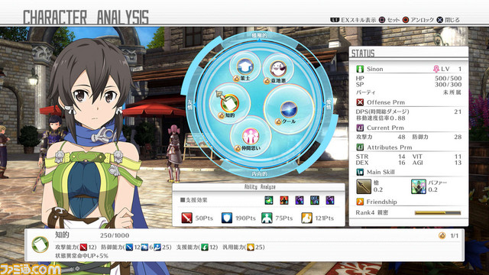Click the orange general ability points icon
The image size is (489, 275).
pos(306,218)
